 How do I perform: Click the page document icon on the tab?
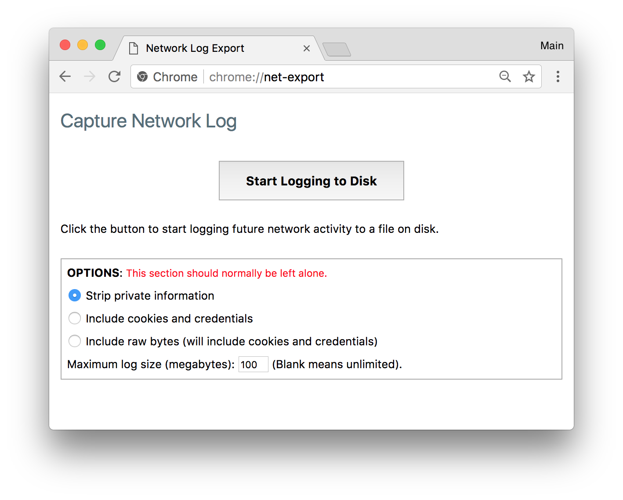point(133,48)
